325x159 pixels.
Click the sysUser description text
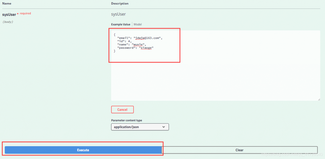pos(118,14)
